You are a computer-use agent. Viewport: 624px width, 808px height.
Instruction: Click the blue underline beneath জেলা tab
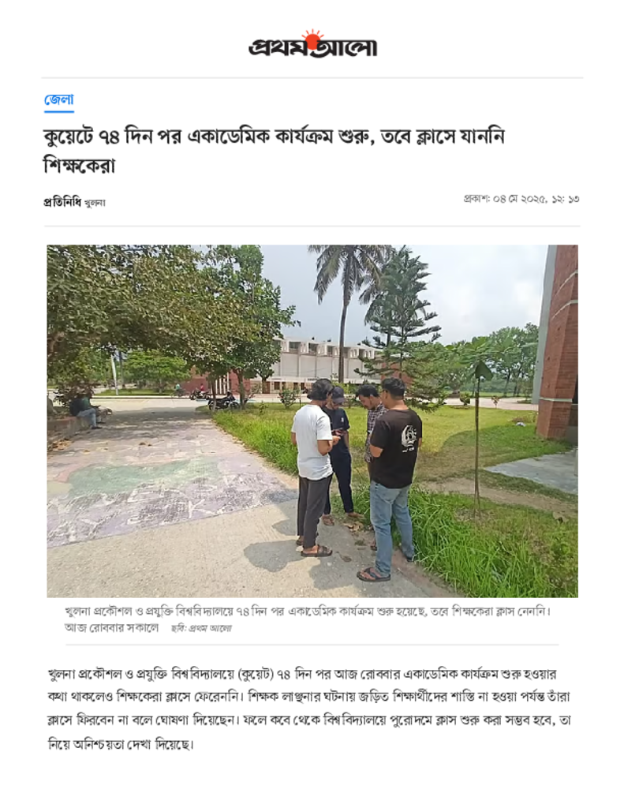pyautogui.click(x=58, y=110)
